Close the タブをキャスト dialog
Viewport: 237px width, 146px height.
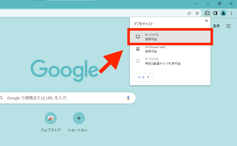206,21
